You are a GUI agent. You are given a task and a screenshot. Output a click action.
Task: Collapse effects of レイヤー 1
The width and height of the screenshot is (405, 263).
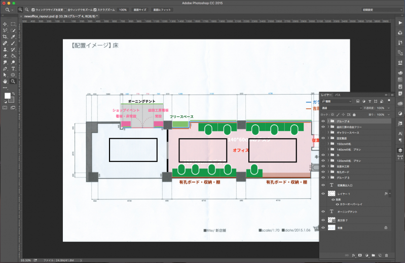click(x=390, y=194)
